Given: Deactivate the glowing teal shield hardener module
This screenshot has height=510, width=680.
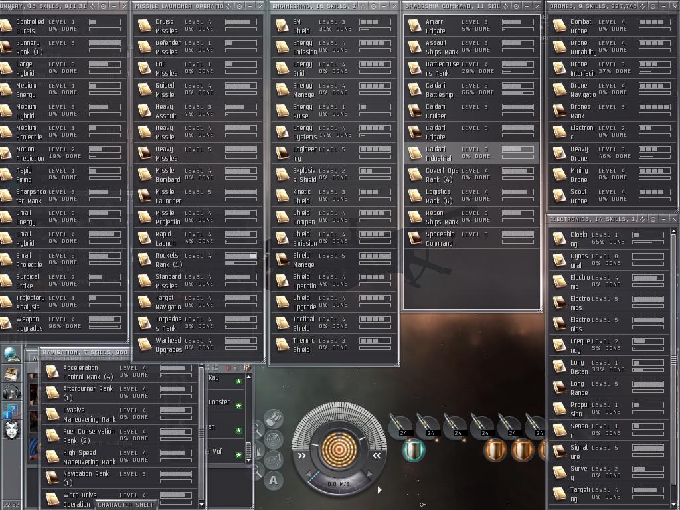Looking at the screenshot, I should point(413,450).
